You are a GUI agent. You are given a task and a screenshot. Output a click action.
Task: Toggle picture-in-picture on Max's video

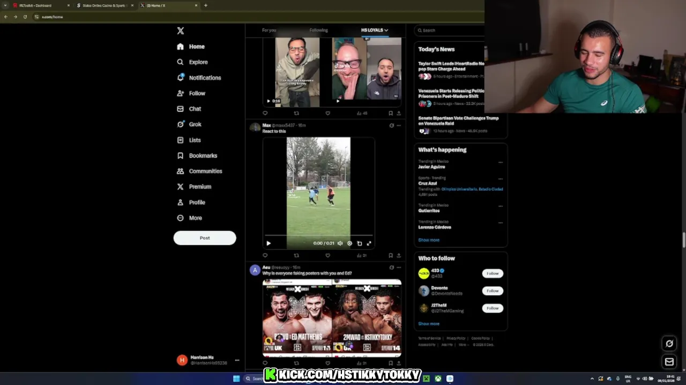click(359, 243)
